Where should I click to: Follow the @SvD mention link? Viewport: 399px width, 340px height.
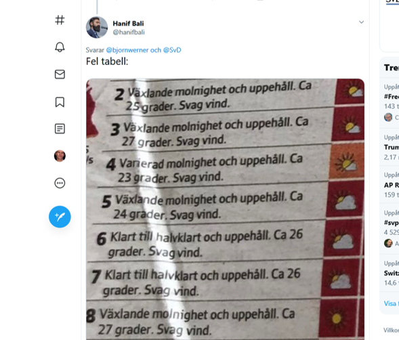coord(172,50)
